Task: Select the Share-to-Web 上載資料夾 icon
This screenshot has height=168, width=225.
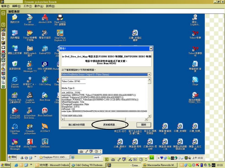Action: tap(15, 98)
